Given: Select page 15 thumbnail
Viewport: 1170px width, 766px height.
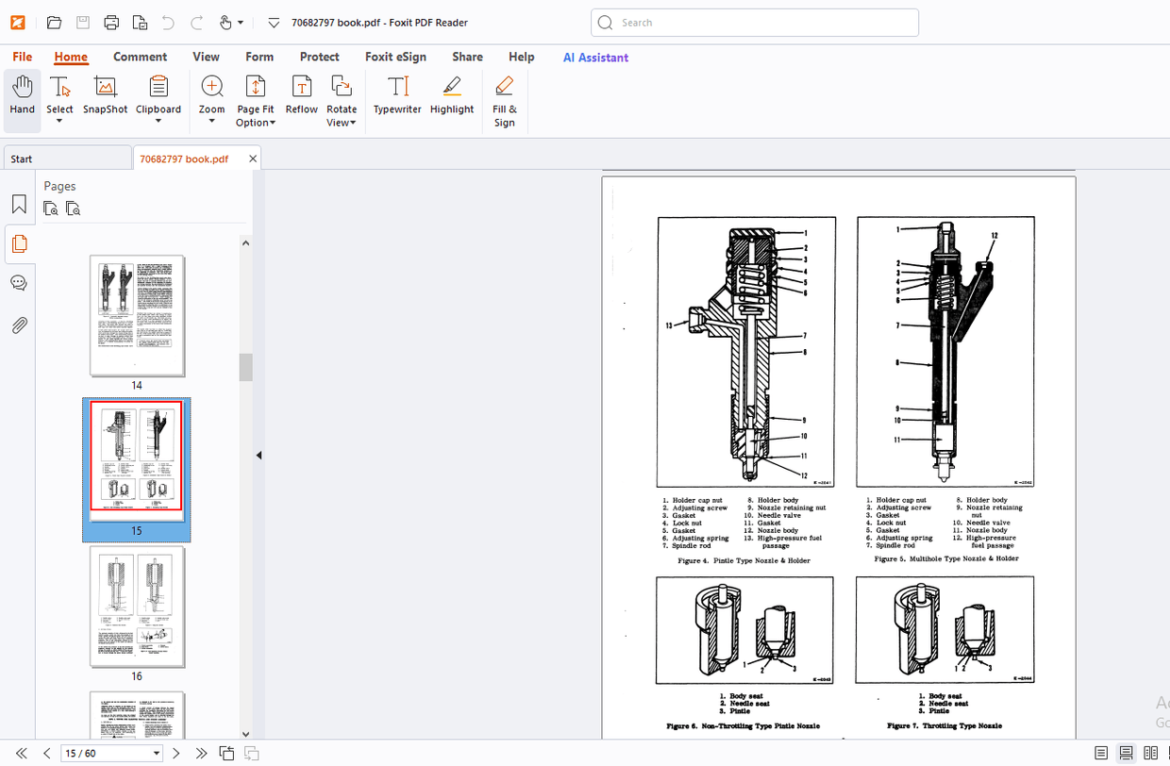Looking at the screenshot, I should 137,462.
